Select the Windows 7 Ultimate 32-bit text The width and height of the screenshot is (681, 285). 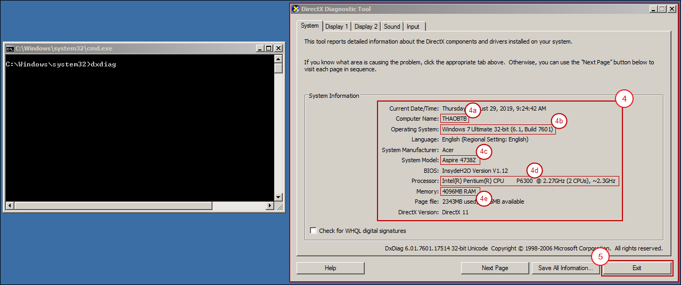(498, 129)
